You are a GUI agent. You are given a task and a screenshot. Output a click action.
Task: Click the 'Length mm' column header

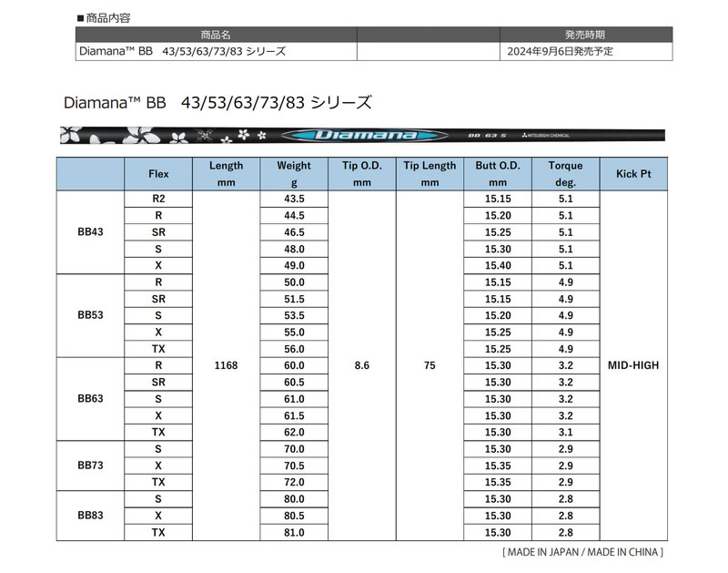226,174
